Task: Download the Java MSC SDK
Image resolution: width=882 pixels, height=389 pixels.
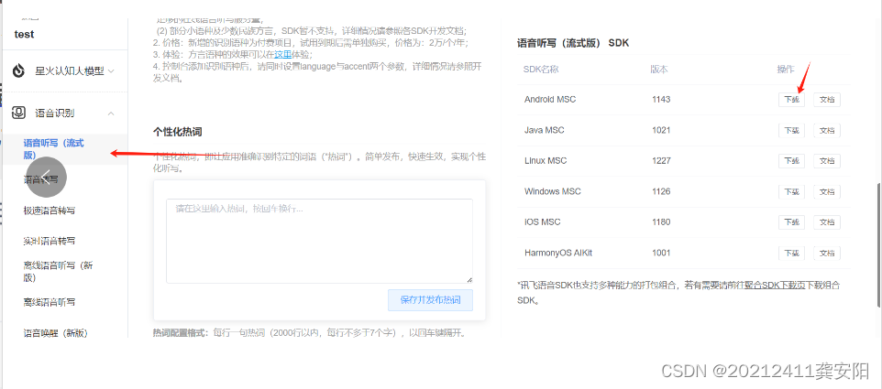Action: tap(791, 130)
